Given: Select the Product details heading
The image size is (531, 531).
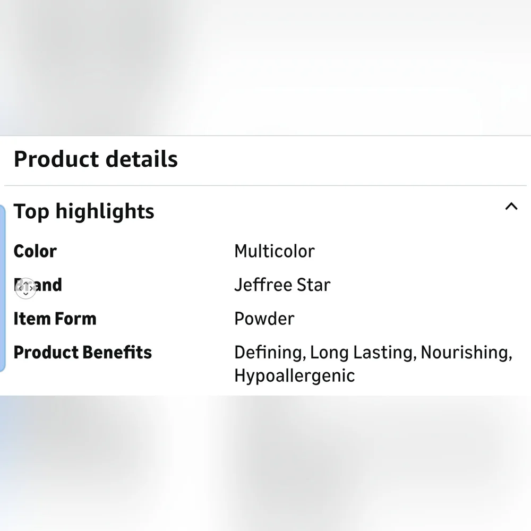Looking at the screenshot, I should point(96,159).
